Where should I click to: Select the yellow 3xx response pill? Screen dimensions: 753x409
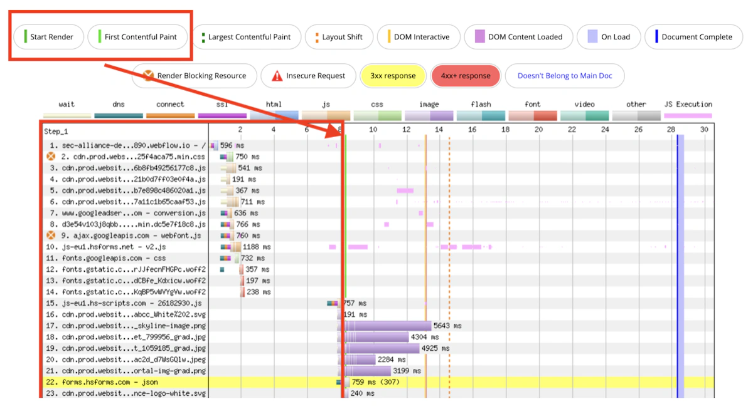coord(393,76)
